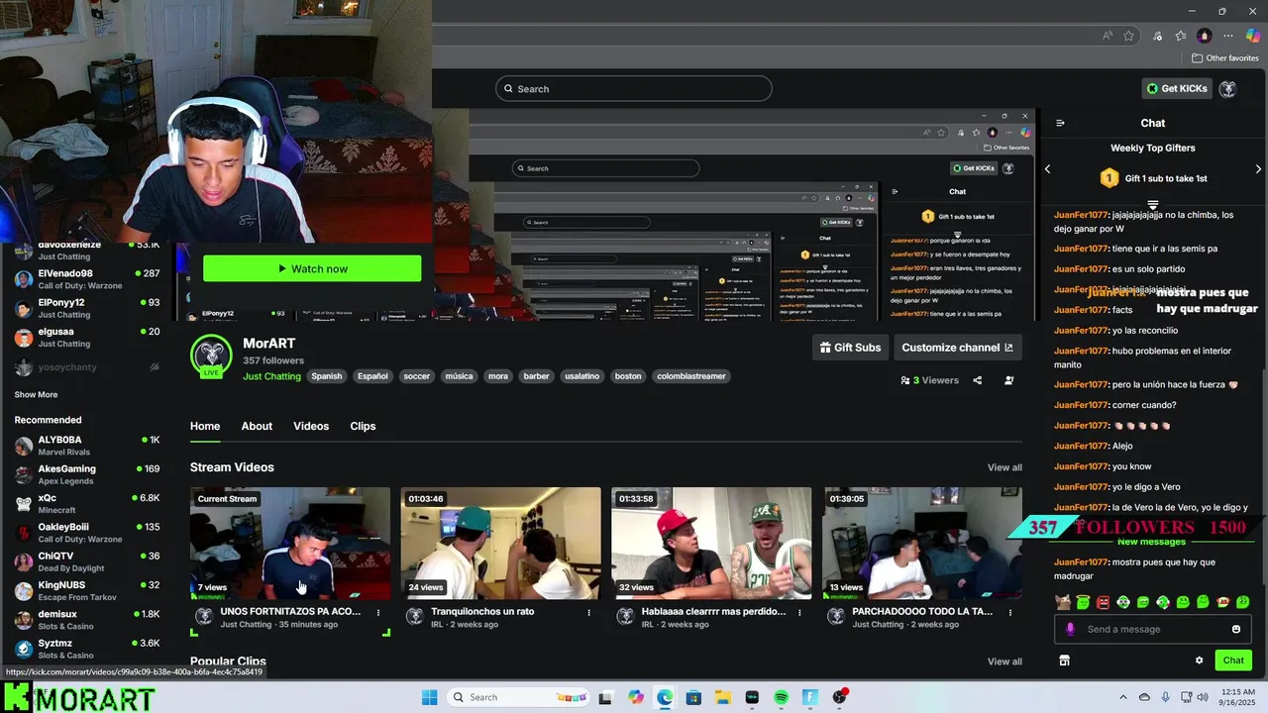Click the Gift Subs button

[x=850, y=348]
